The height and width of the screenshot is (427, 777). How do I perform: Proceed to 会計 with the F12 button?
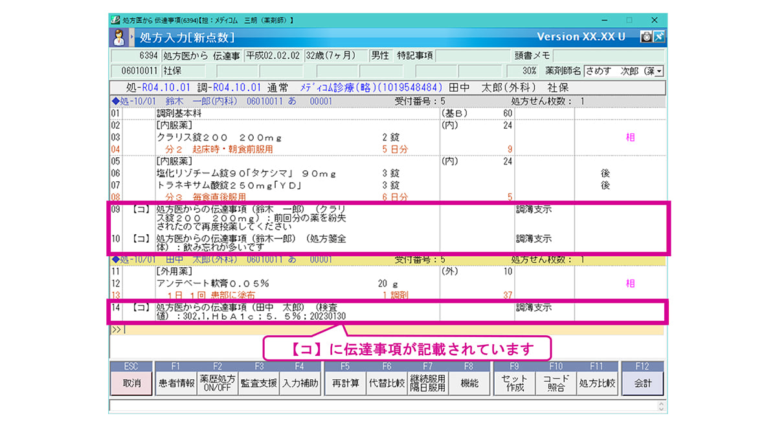[x=642, y=383]
